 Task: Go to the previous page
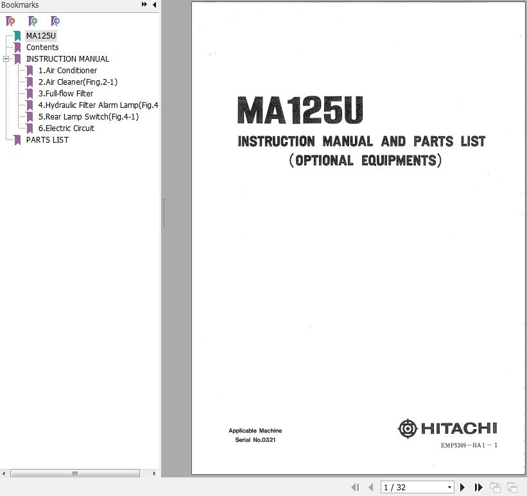[x=371, y=487]
